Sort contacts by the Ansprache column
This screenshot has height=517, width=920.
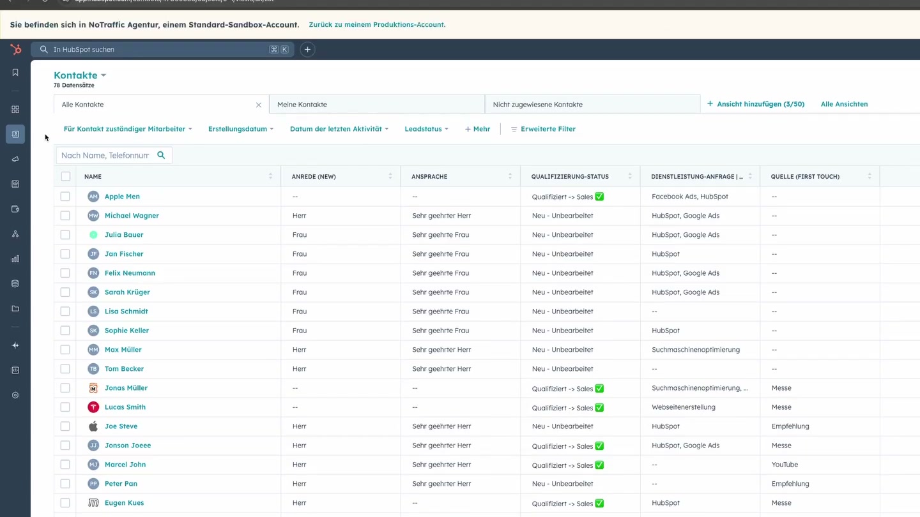[510, 176]
